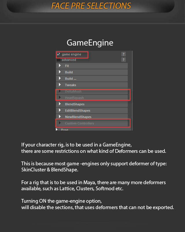Expand the Pose section arrow
This screenshot has height=232, width=185.
57,129
